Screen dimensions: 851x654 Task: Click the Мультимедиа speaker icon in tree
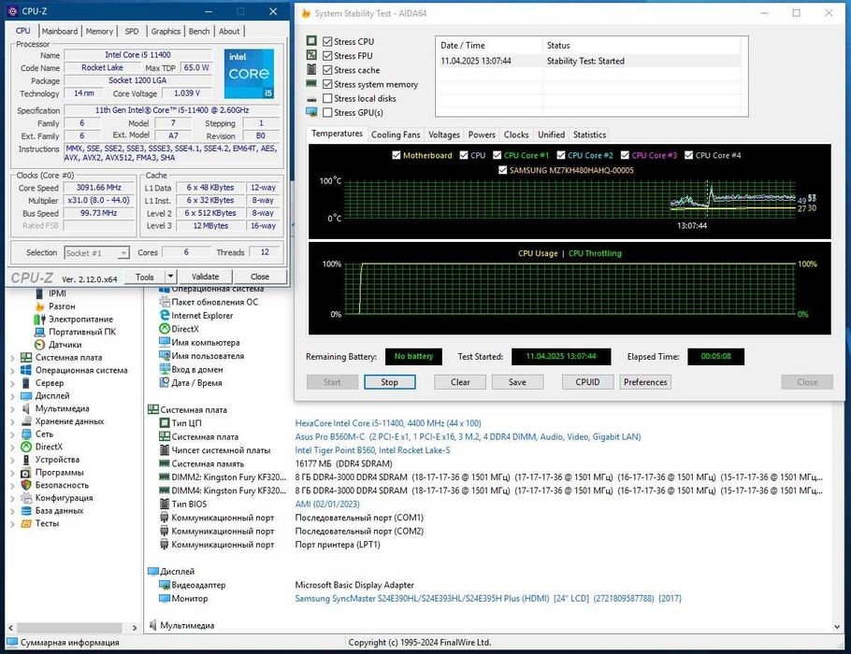(26, 408)
